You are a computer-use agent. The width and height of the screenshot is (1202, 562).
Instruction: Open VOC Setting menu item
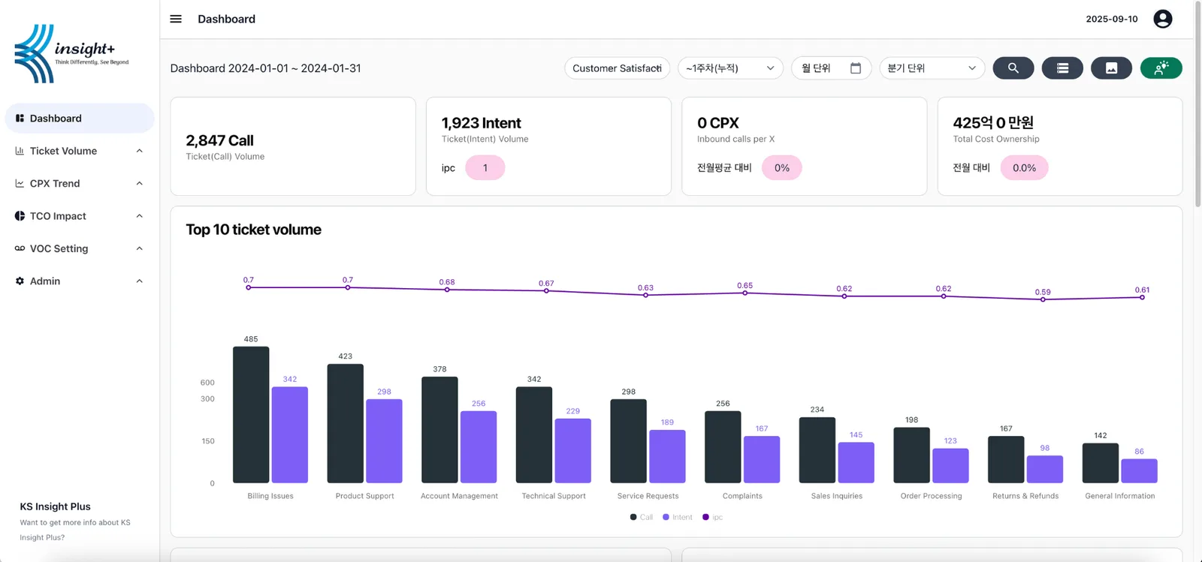point(80,248)
